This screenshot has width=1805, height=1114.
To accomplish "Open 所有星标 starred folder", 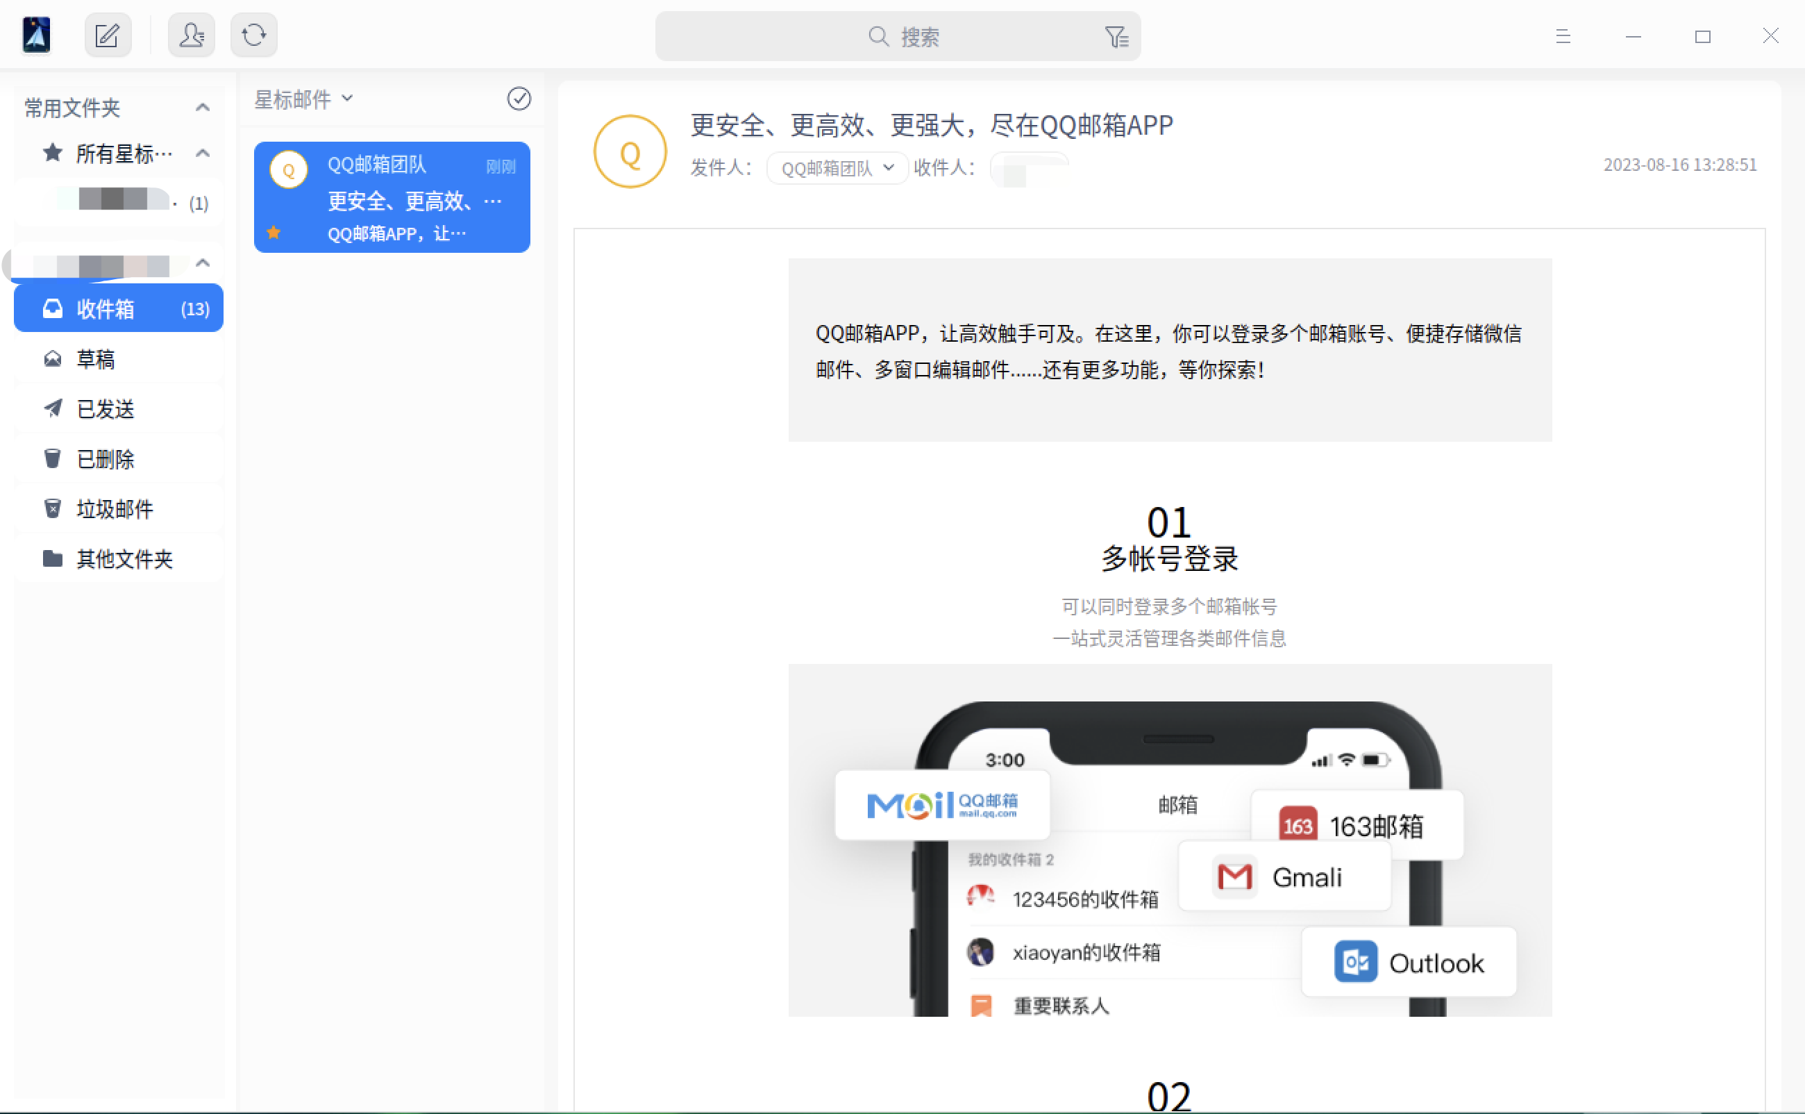I will [119, 153].
